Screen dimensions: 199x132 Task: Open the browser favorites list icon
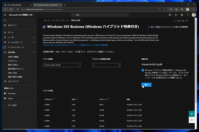click(x=171, y=9)
